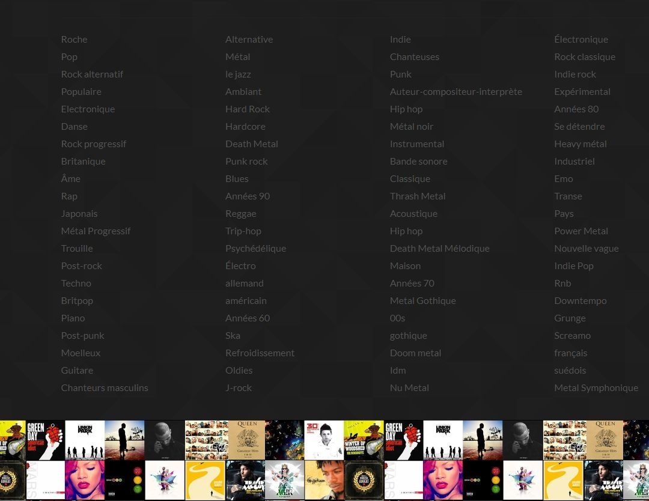This screenshot has height=501, width=649.
Task: Open the Indie genre link
Action: click(400, 39)
